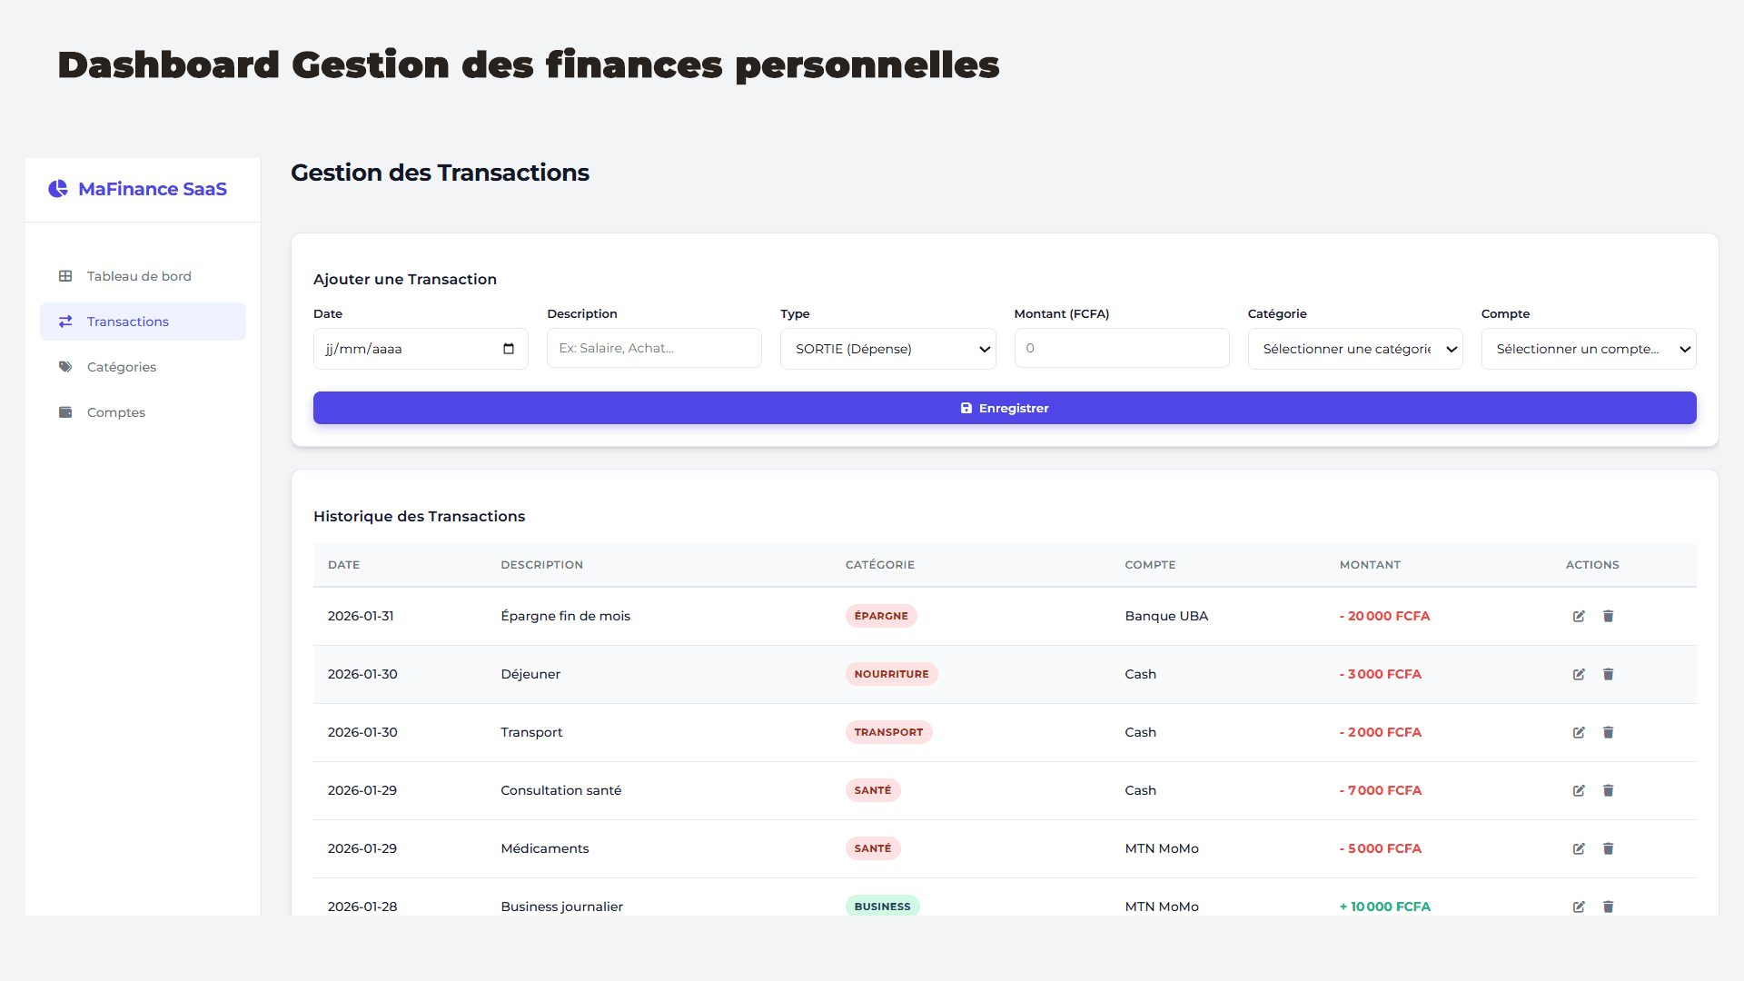
Task: Open the calendar picker on Date field
Action: [x=509, y=348]
